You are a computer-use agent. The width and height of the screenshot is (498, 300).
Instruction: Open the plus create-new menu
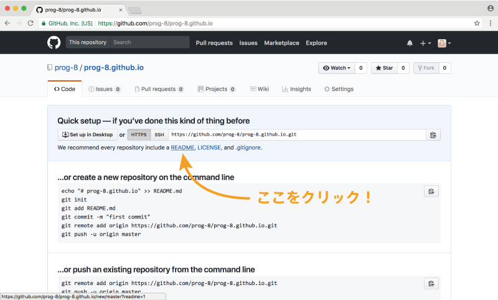pos(425,43)
